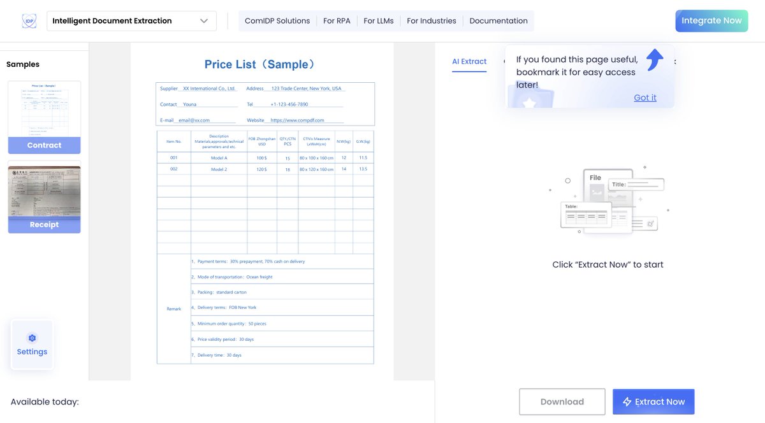
Task: Click the blue bookmark arrow icon
Action: (655, 60)
